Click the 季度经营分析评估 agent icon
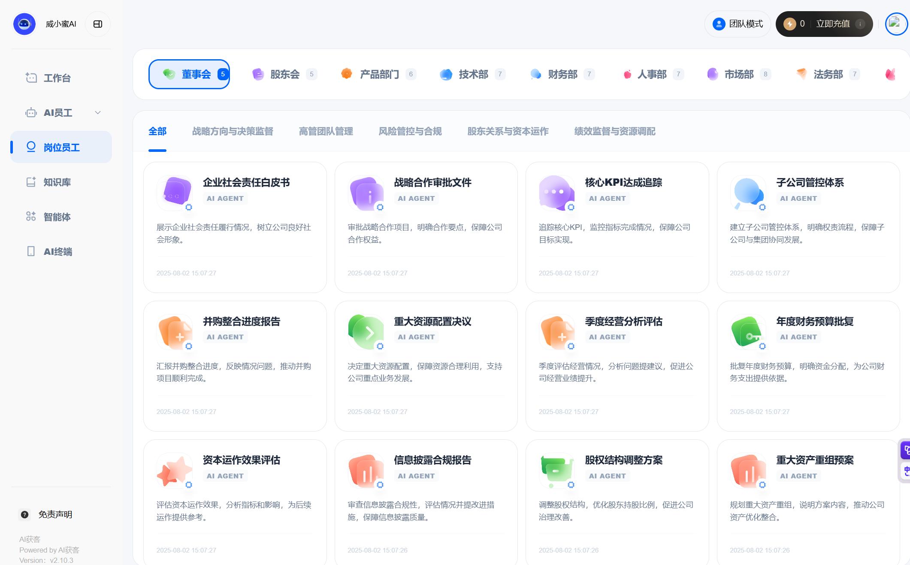This screenshot has height=565, width=910. coord(557,332)
